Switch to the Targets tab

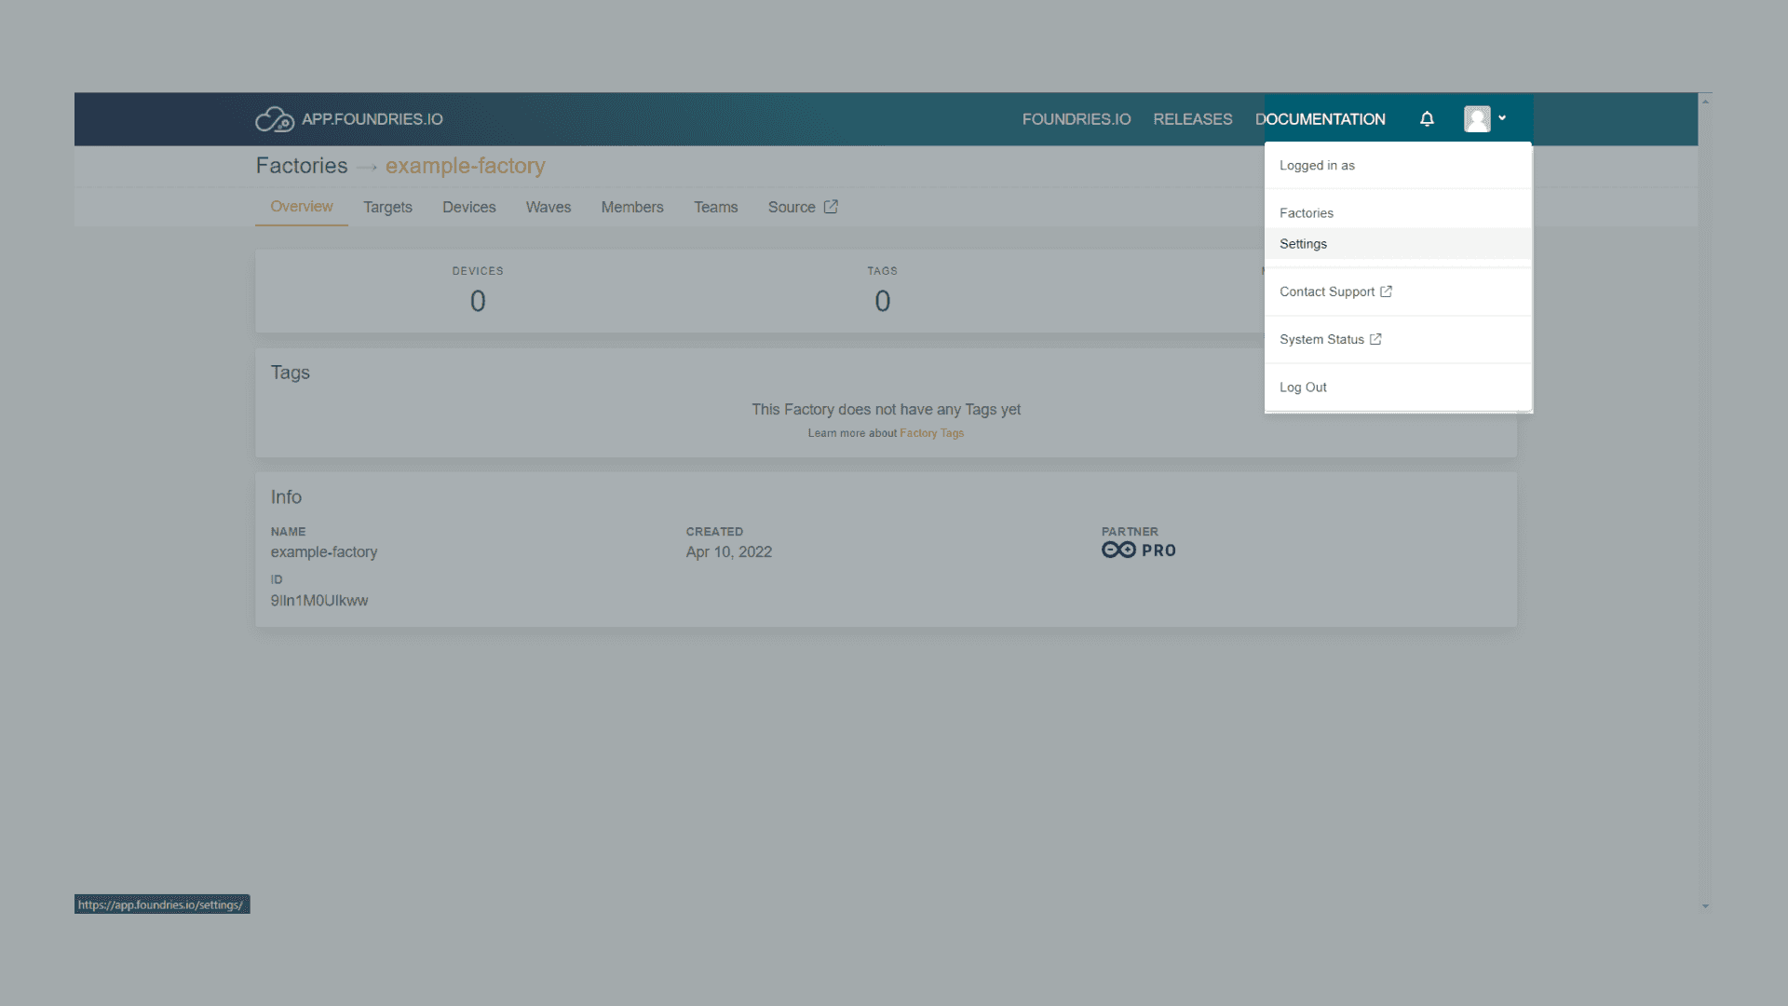pyautogui.click(x=387, y=207)
